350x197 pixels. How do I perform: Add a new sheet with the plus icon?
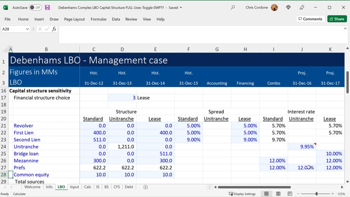[146, 187]
